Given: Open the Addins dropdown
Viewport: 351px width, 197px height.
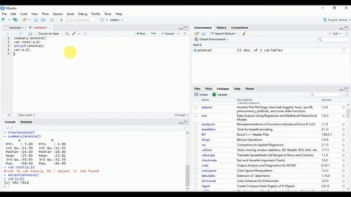Looking at the screenshot, I should tap(116, 20).
